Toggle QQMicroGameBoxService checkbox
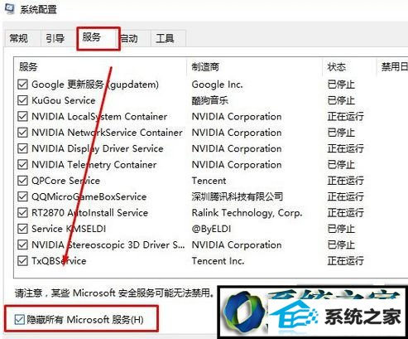 pyautogui.click(x=22, y=196)
